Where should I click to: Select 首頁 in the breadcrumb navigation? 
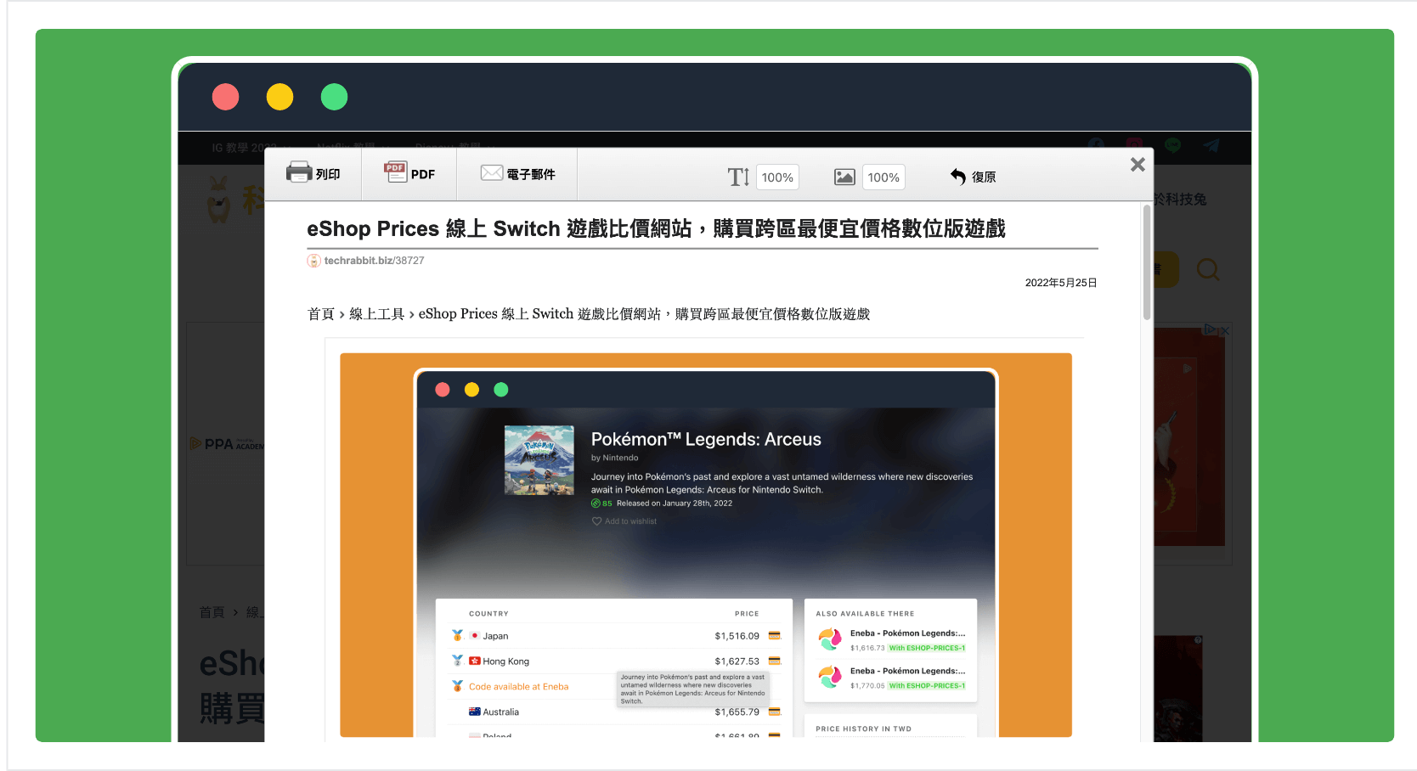pyautogui.click(x=320, y=313)
